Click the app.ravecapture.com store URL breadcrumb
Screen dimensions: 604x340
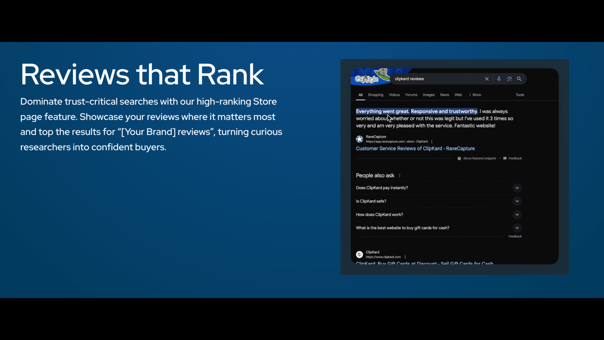(397, 142)
